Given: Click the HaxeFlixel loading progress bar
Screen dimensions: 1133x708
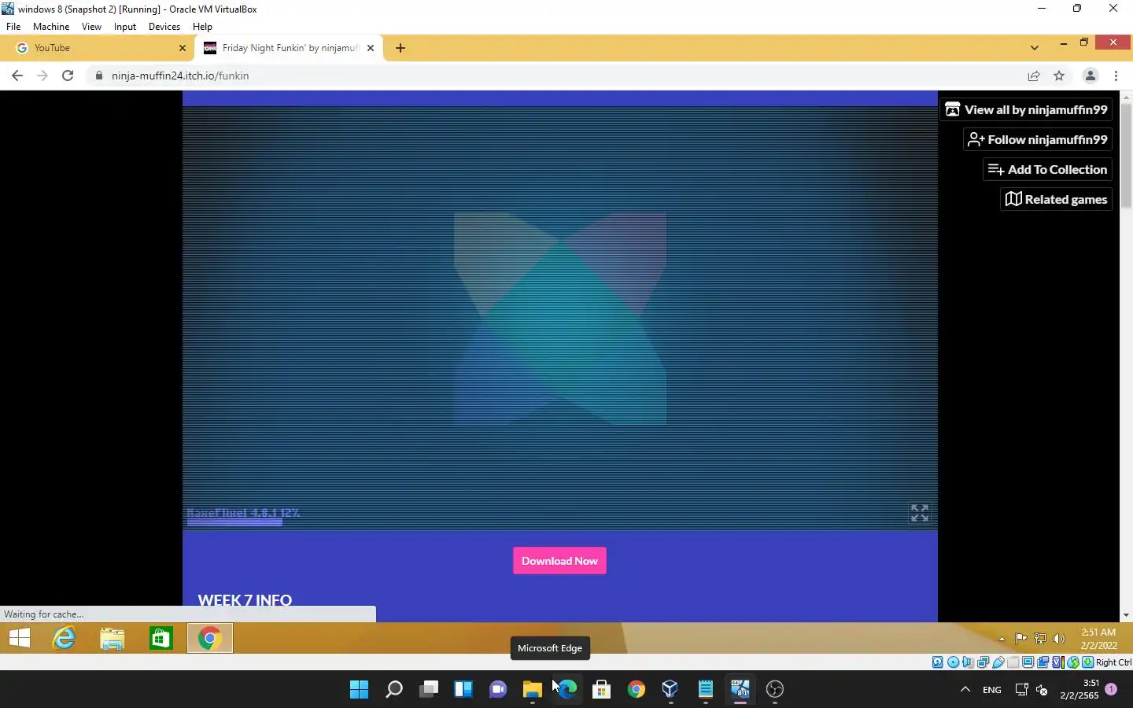Looking at the screenshot, I should tap(234, 522).
